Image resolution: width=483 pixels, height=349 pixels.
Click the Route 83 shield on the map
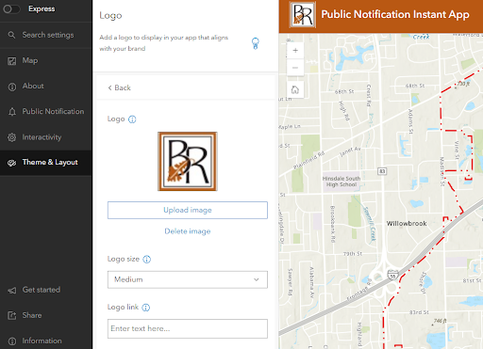coord(382,171)
